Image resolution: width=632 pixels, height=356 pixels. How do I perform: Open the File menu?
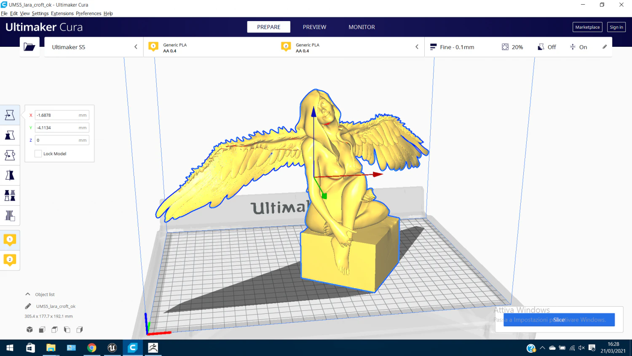[4, 13]
